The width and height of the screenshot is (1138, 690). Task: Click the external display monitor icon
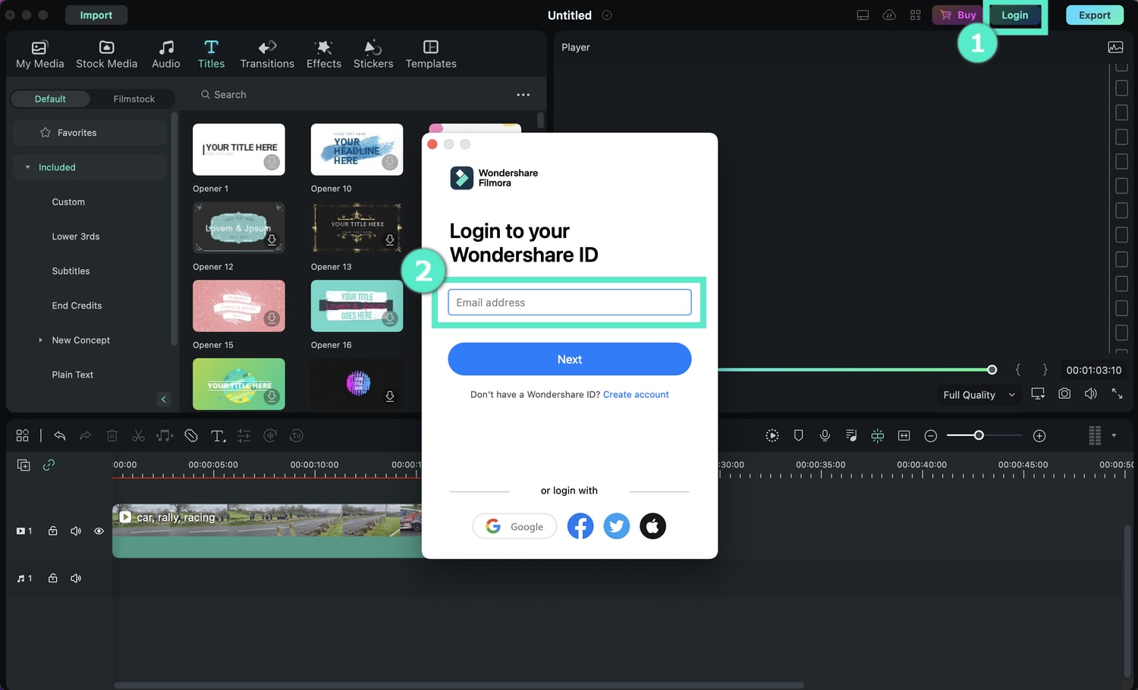1038,394
